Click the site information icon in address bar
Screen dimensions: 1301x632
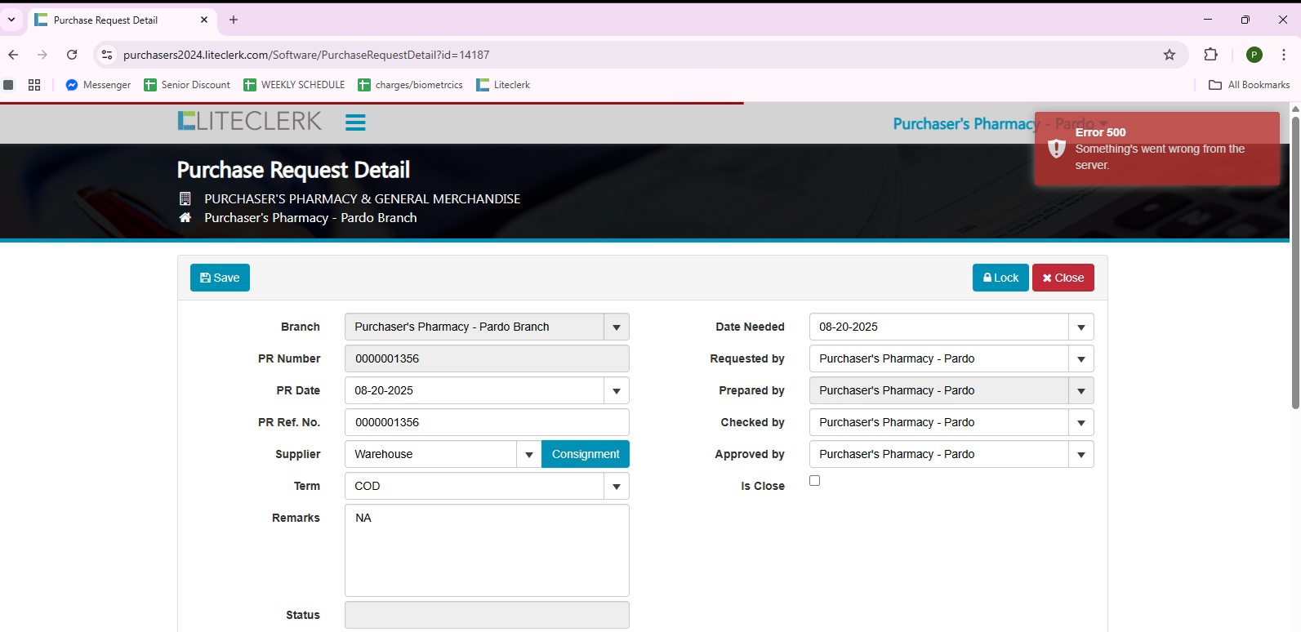[x=106, y=55]
